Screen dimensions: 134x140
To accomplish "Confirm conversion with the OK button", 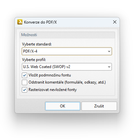I will (63, 106).
